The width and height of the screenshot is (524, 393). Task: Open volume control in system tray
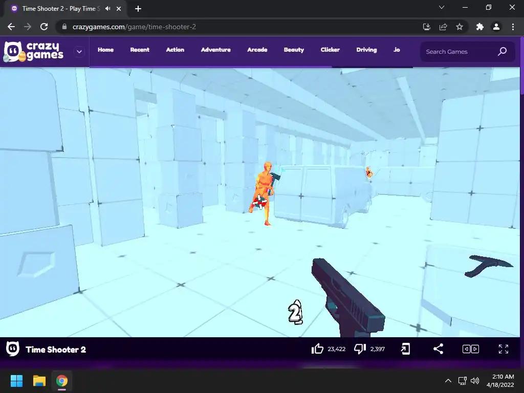[474, 381]
